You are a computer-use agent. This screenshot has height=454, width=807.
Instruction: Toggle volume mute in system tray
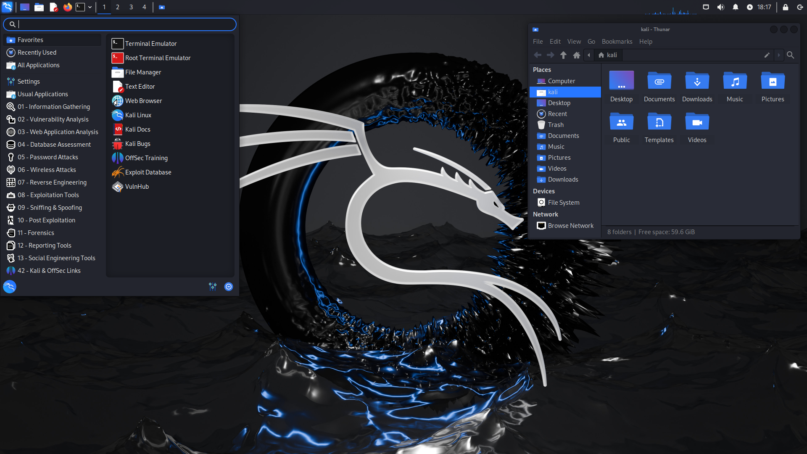click(x=720, y=7)
